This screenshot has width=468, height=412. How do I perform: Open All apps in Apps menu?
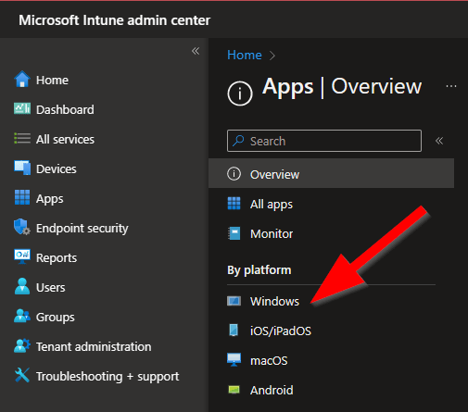tap(331, 204)
